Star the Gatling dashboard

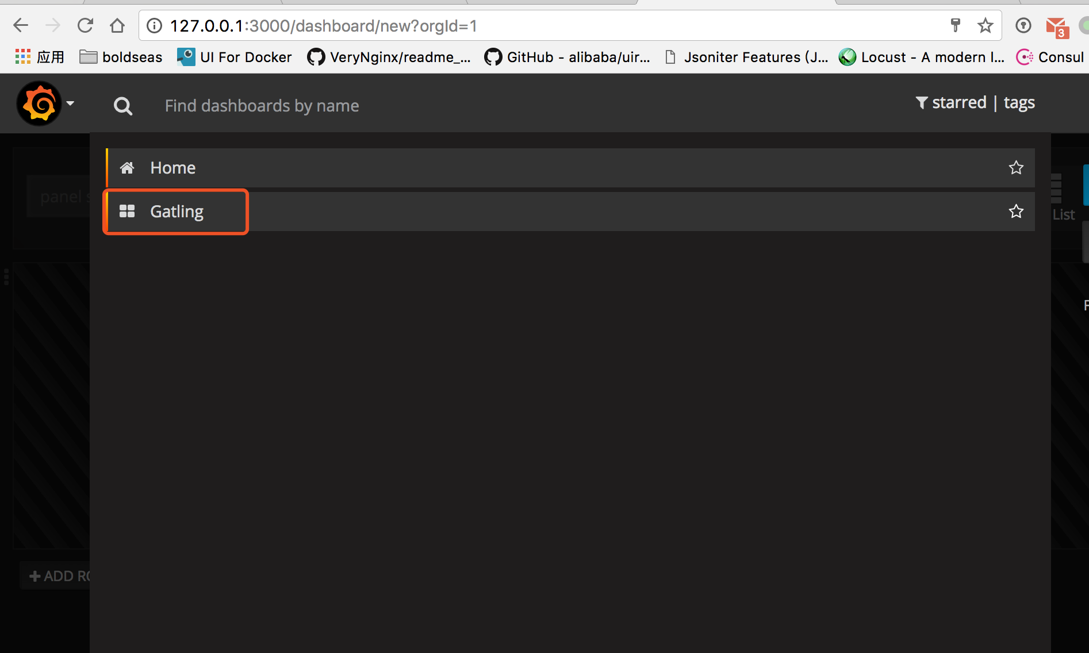[1016, 212]
